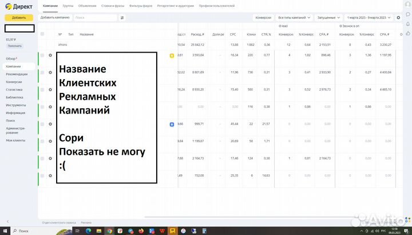Click blue badge icon in 999,71 row
The width and height of the screenshot is (412, 235).
coord(172,124)
